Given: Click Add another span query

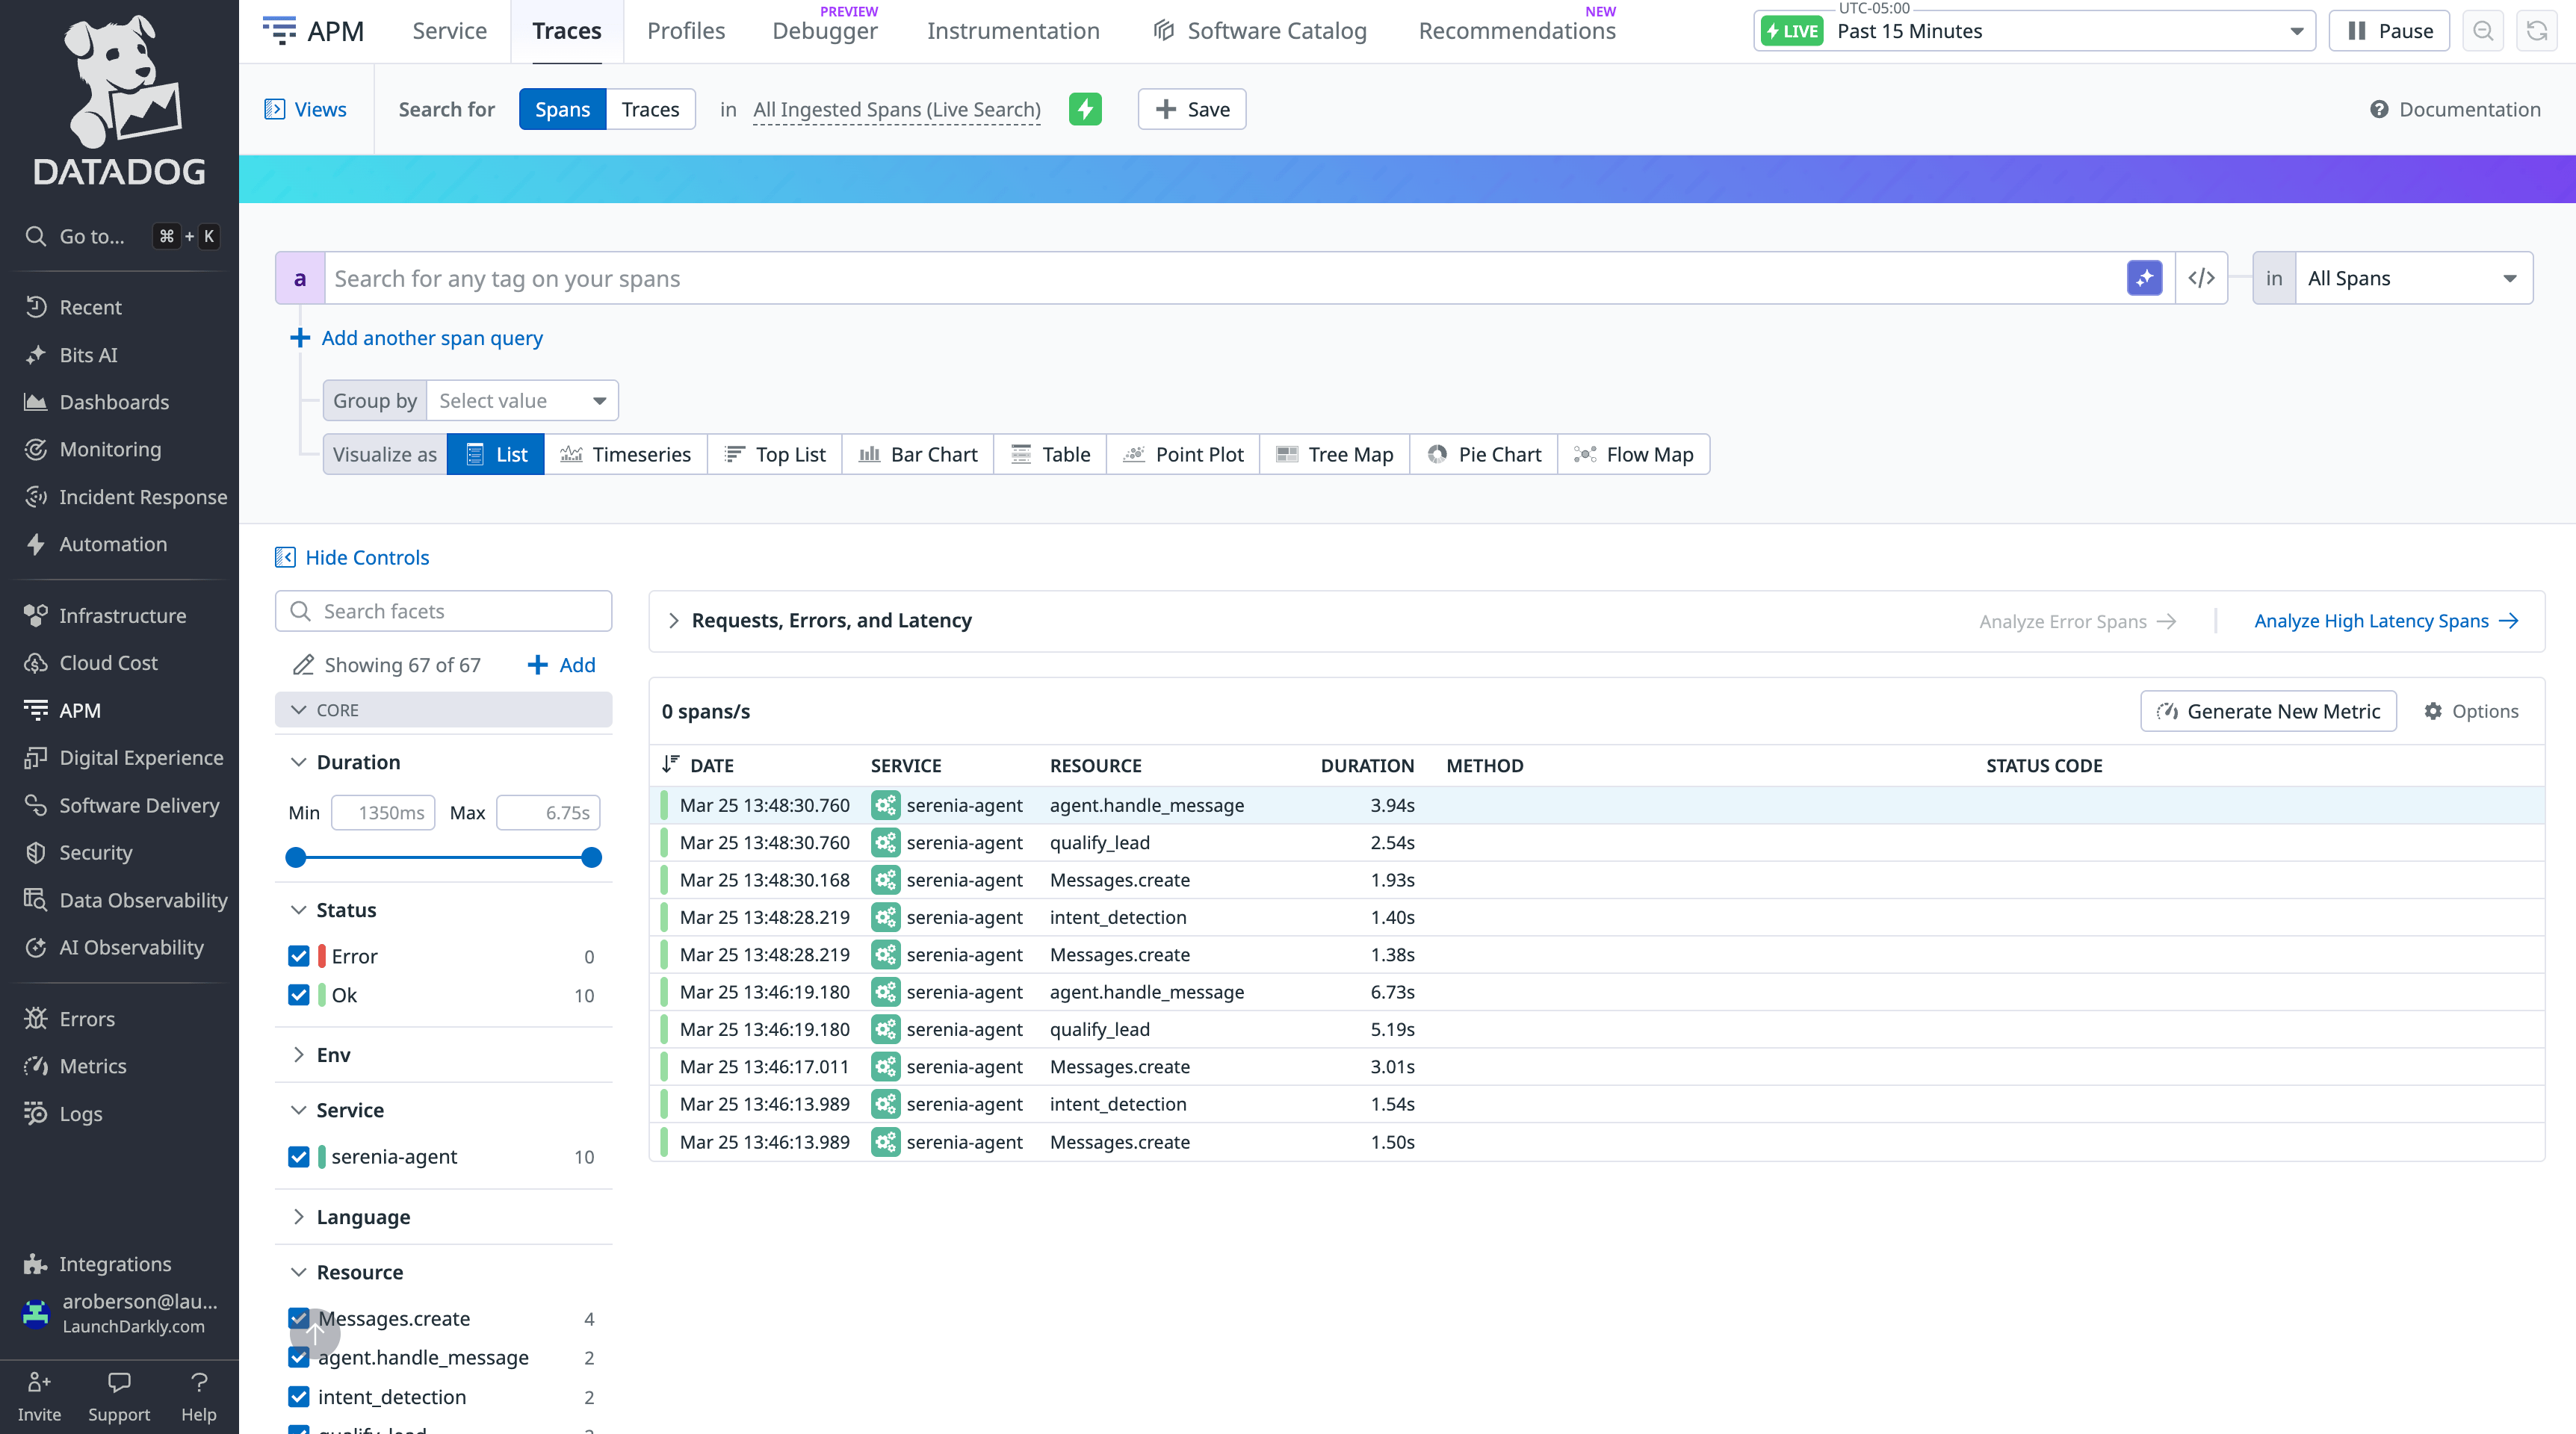Looking at the screenshot, I should pos(417,338).
